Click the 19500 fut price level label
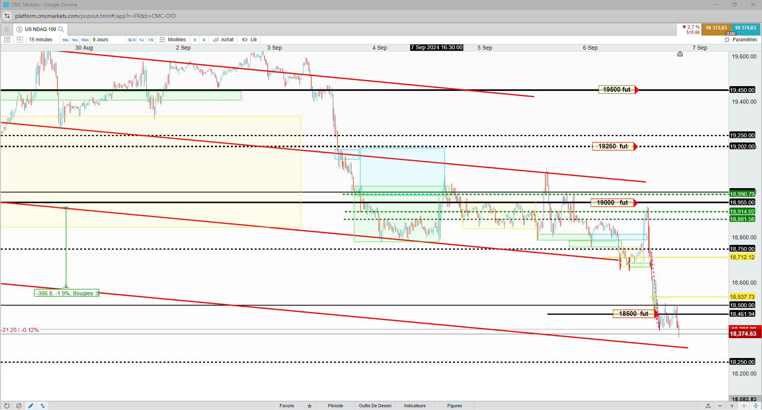 617,90
